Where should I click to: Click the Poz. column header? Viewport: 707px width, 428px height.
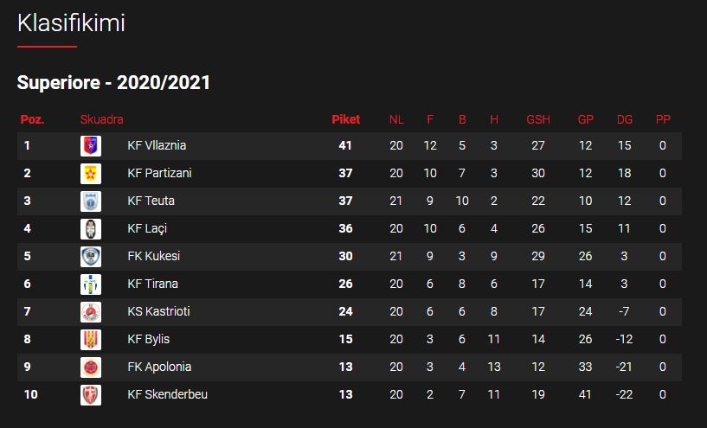coord(32,119)
